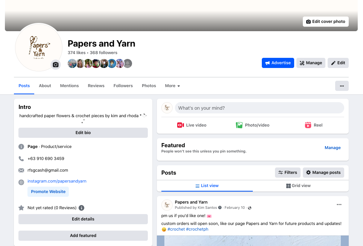363x246 pixels.
Task: Start a Live video
Action: 192,125
